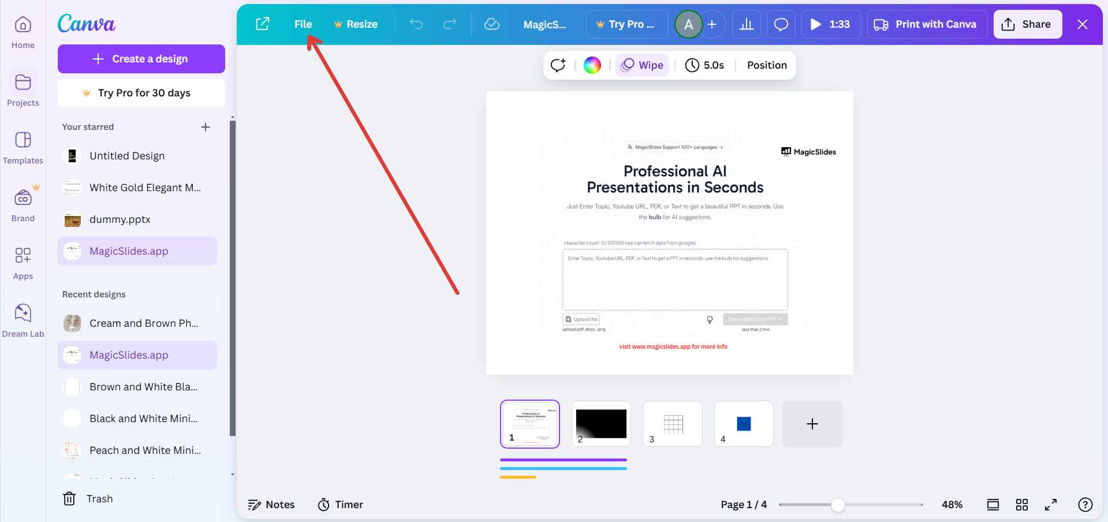
Task: Select page 2 thumbnail
Action: coord(601,424)
